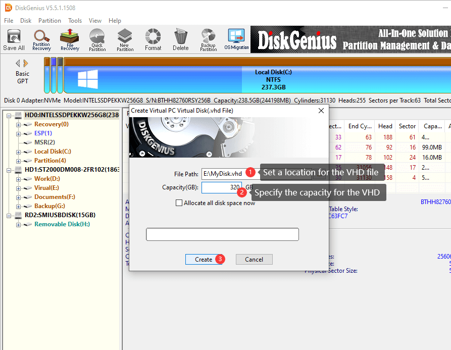Open the Partition menu

[49, 21]
